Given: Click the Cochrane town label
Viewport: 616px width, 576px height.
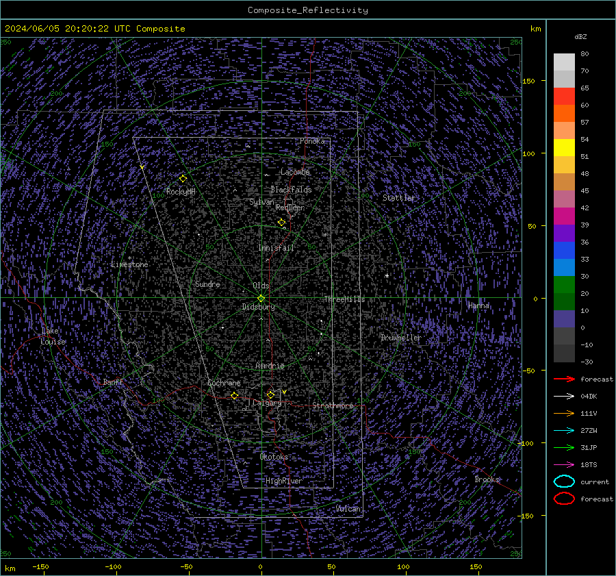Looking at the screenshot, I should pos(224,383).
